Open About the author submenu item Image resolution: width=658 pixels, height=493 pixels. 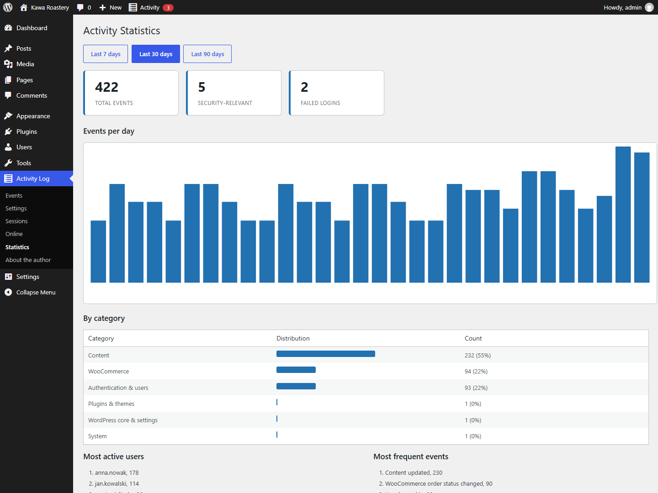pos(28,260)
